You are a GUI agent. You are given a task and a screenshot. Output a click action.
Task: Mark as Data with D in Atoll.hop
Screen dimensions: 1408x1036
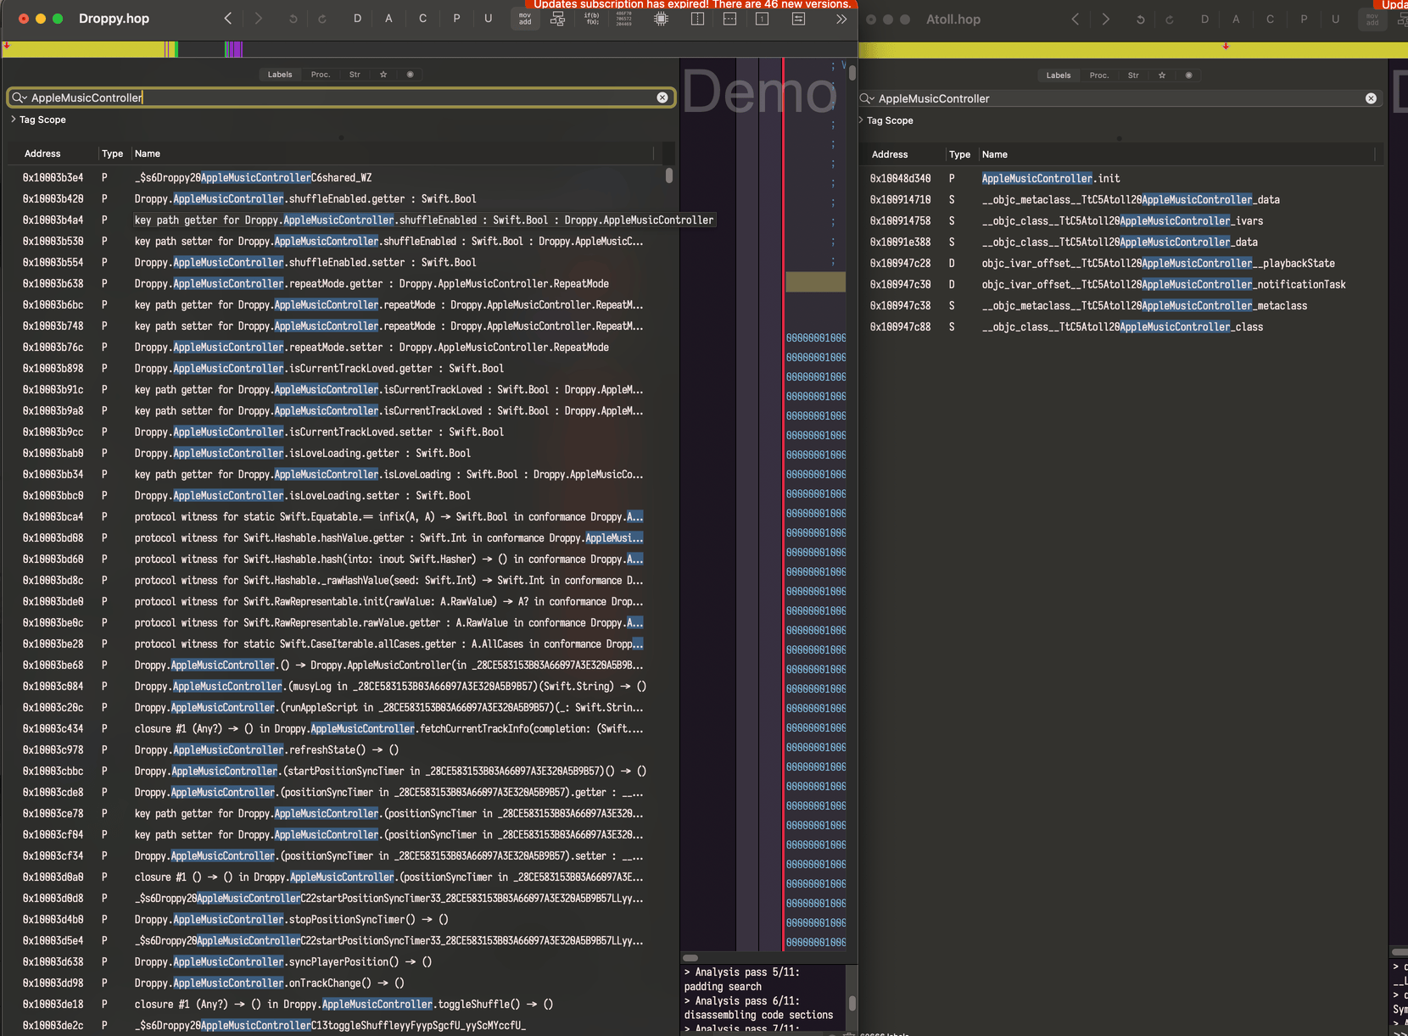pos(1204,19)
